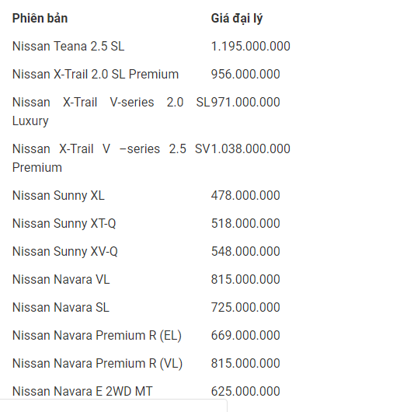Select Nissan Navara E 2WD MT
The height and width of the screenshot is (412, 400).
tap(82, 392)
